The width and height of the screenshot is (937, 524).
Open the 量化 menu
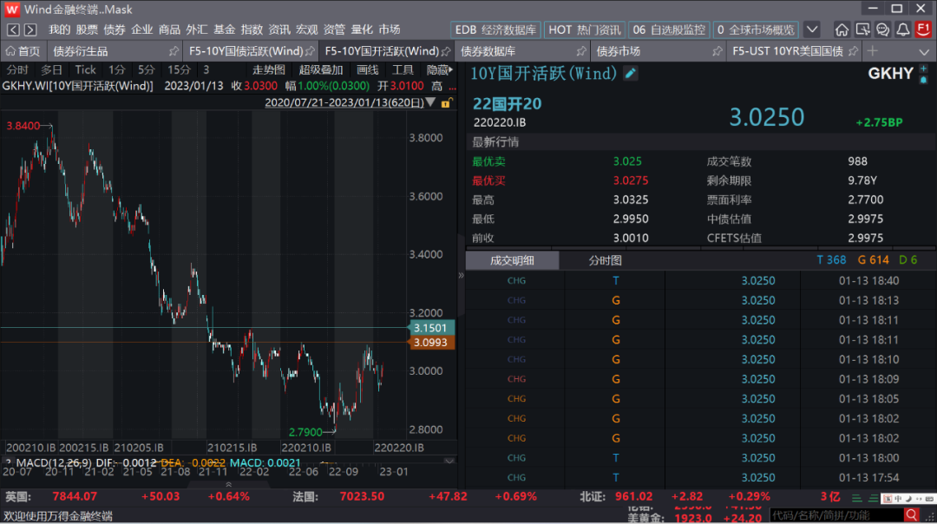362,29
